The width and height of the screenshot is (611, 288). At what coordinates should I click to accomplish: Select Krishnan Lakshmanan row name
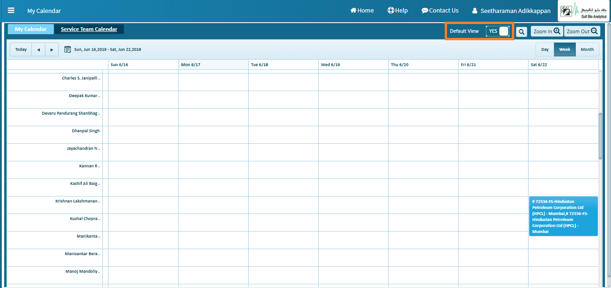[x=77, y=201]
